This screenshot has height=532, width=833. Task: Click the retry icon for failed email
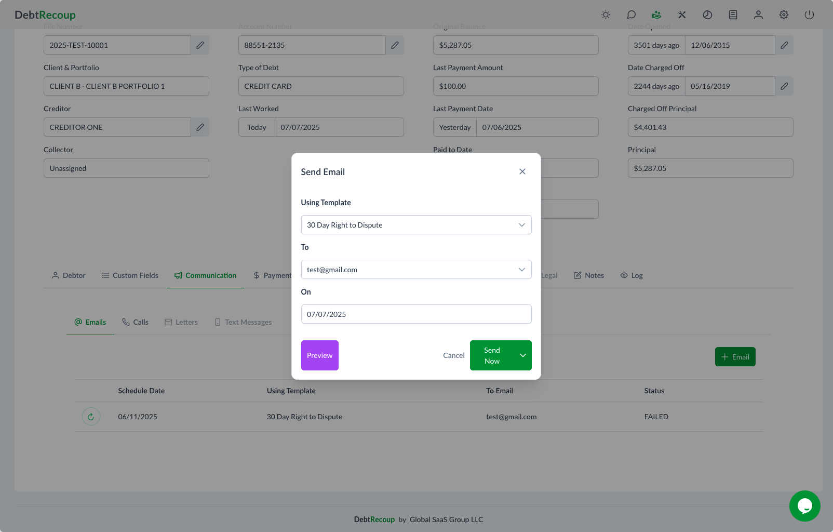click(91, 417)
